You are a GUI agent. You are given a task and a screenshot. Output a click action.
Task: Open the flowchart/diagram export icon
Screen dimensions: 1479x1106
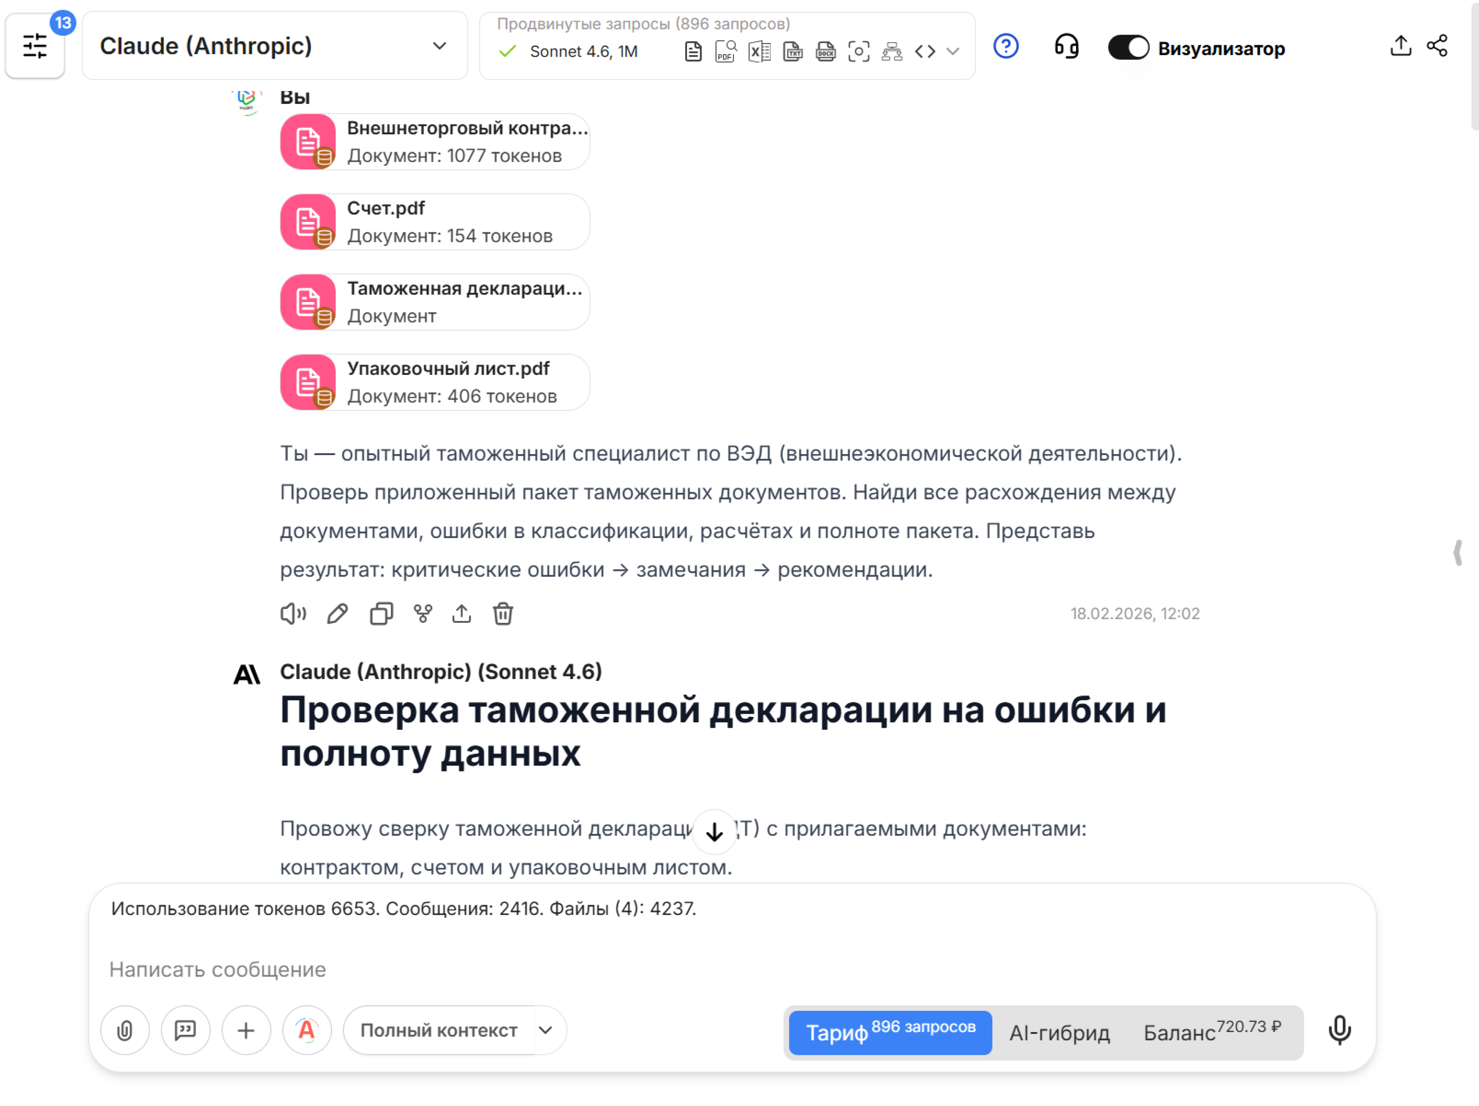coord(893,51)
